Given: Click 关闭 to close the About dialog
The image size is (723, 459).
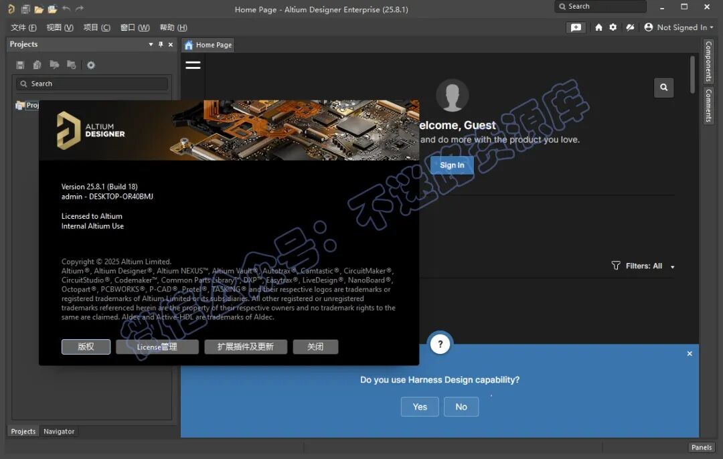Looking at the screenshot, I should [x=315, y=347].
